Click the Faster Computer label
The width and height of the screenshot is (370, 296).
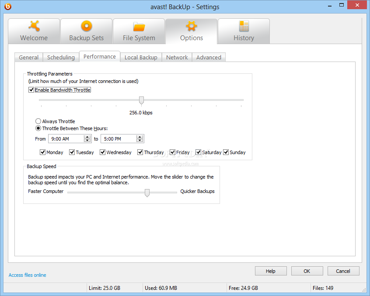[46, 191]
